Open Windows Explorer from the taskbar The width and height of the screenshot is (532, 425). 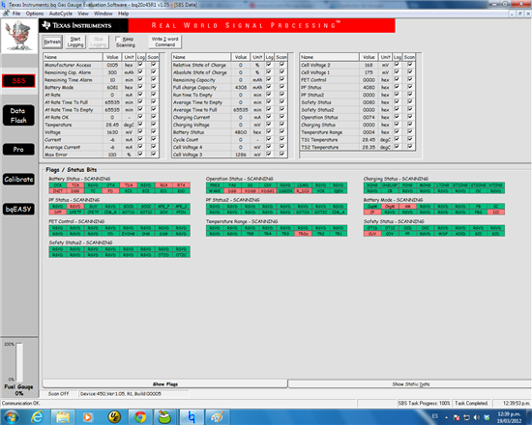pos(63,417)
